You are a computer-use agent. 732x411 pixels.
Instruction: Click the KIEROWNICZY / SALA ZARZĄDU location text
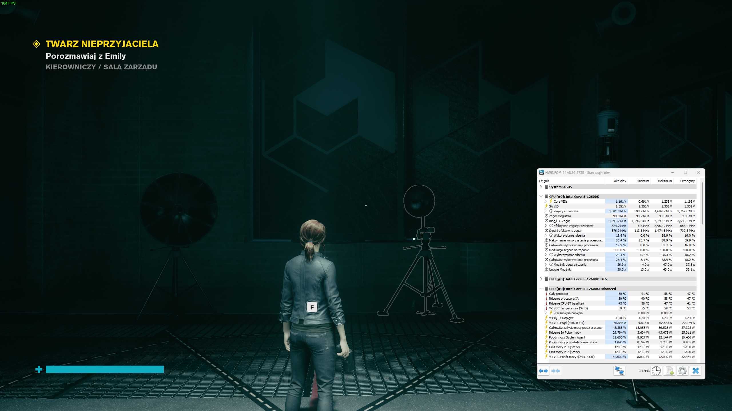[x=101, y=67]
